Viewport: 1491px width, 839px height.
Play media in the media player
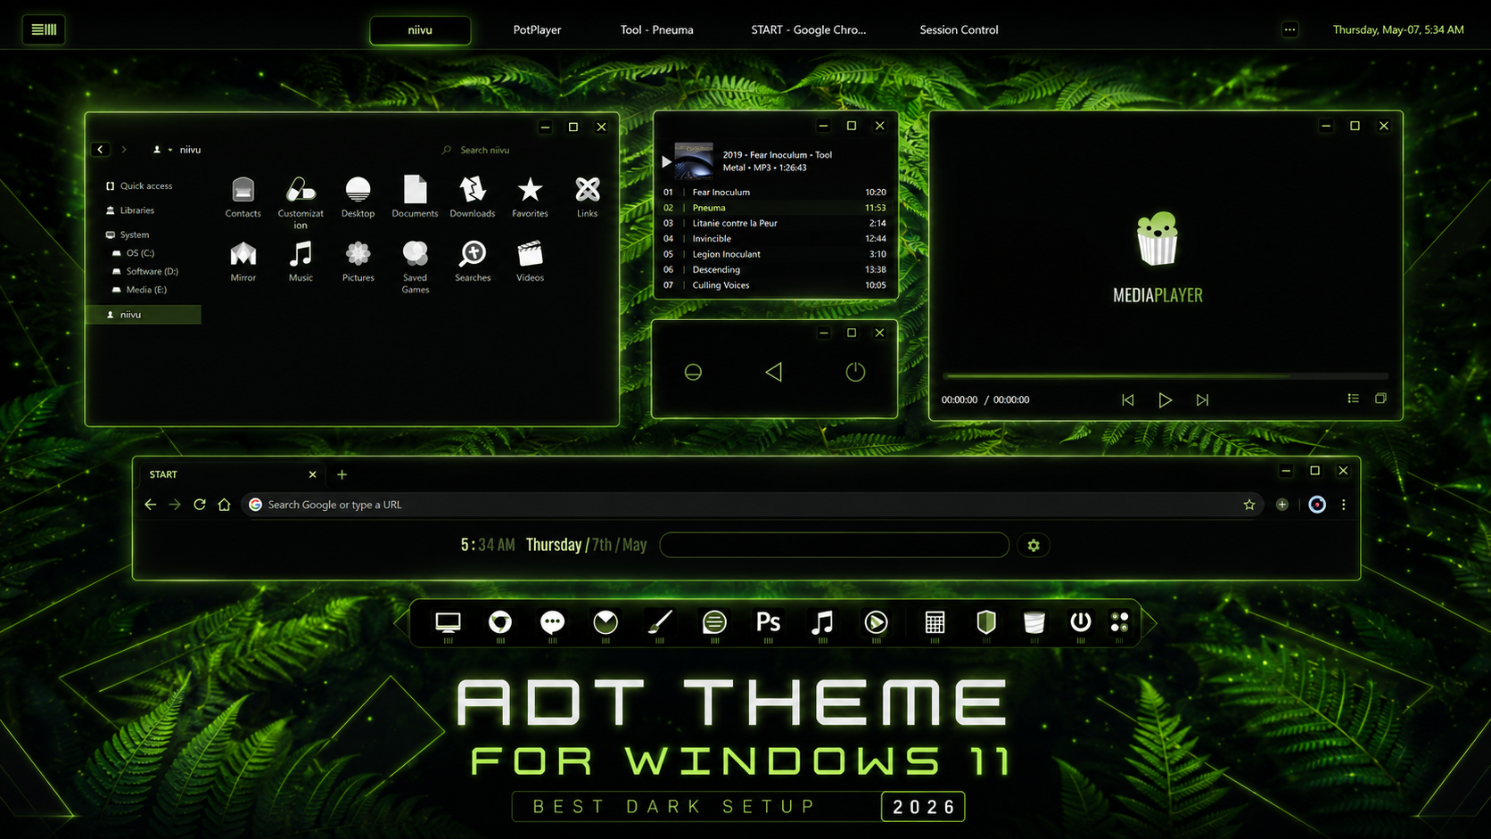click(x=1165, y=399)
